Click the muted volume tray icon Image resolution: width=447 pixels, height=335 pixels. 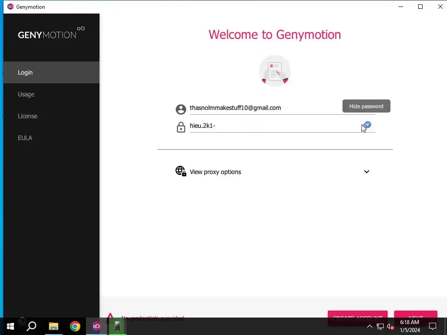tap(390, 326)
